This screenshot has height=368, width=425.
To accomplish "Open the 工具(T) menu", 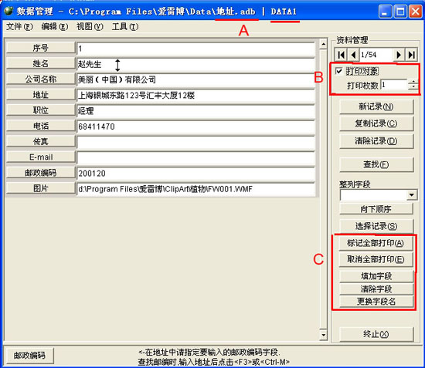I will [x=125, y=26].
